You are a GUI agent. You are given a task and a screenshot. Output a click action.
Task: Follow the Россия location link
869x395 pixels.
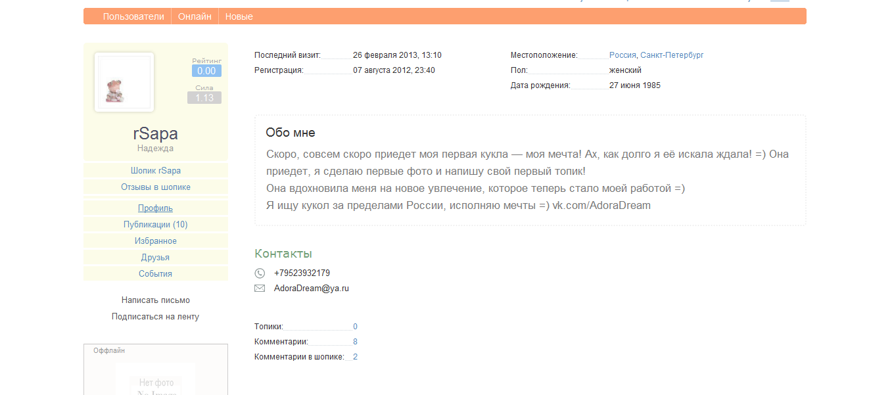click(622, 55)
